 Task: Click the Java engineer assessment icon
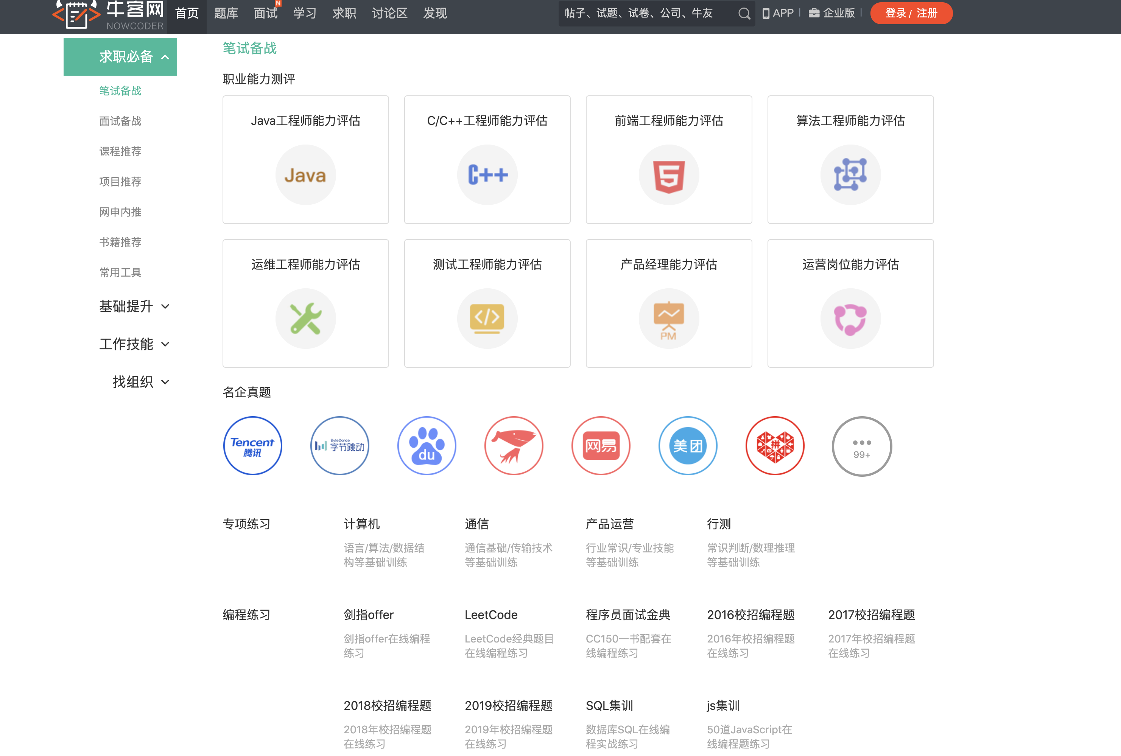coord(305,174)
